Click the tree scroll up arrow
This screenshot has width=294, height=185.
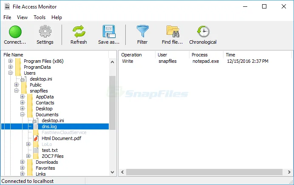[112, 62]
